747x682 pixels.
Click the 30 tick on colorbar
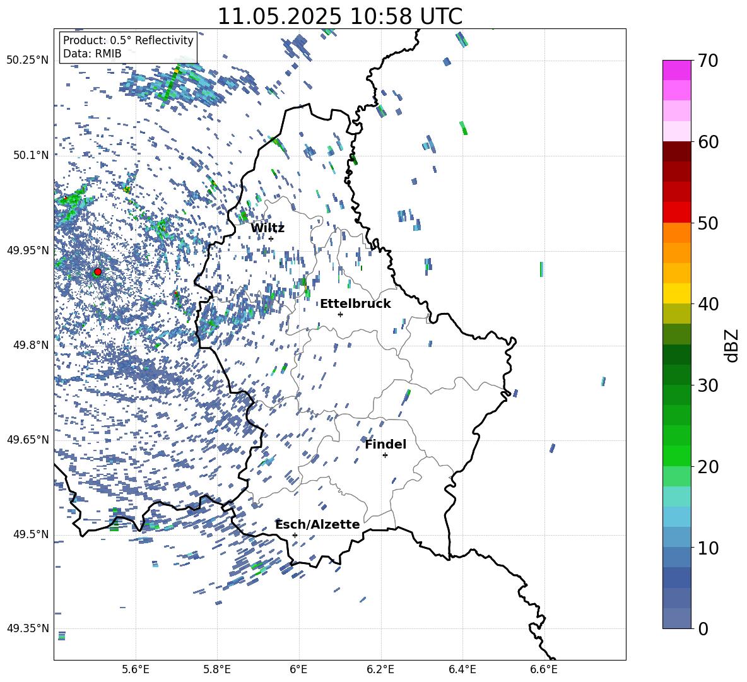point(708,385)
